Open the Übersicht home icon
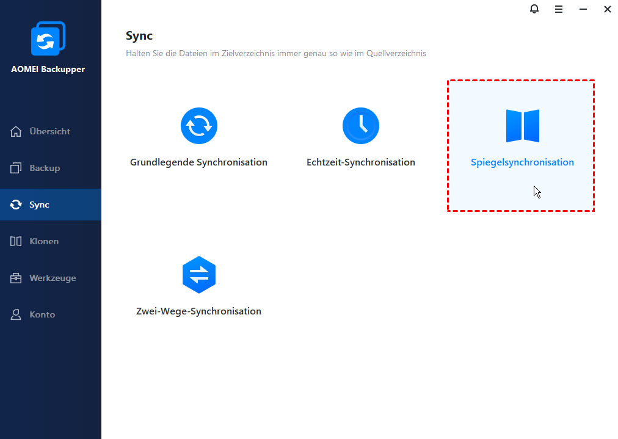 click(16, 131)
